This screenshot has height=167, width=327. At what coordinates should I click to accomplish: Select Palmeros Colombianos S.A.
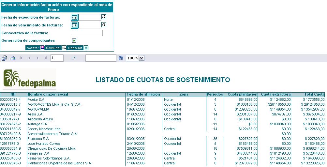click(x=49, y=158)
